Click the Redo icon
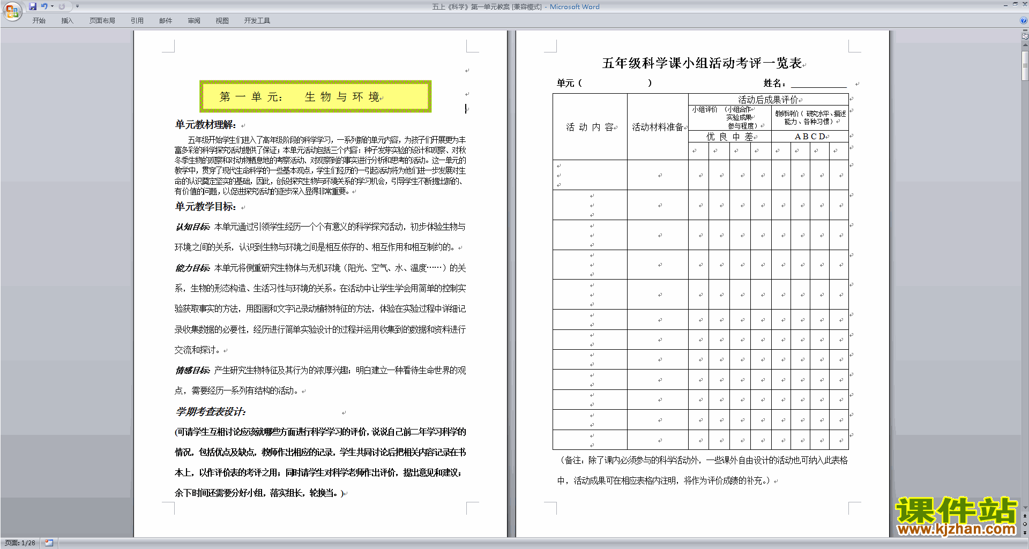Screen dimensions: 1029x549 point(62,6)
